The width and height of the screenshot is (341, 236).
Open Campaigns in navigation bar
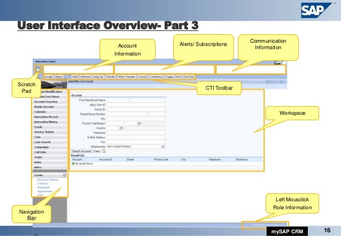pyautogui.click(x=50, y=147)
